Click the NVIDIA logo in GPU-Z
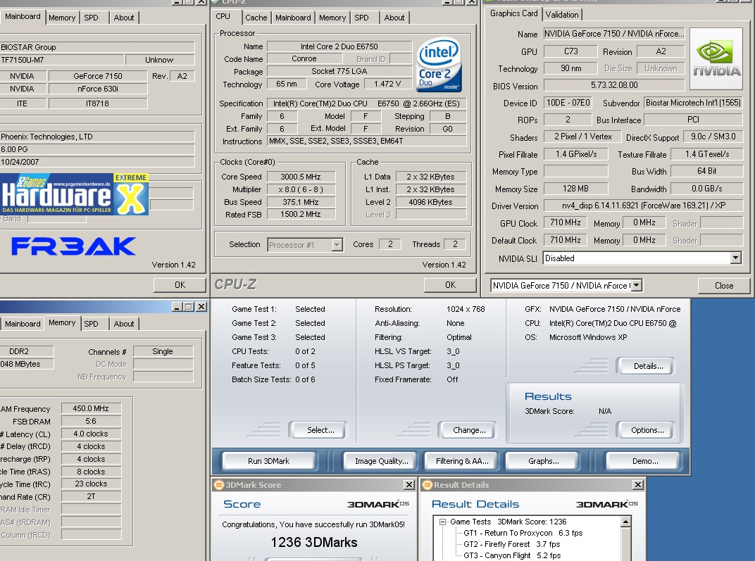 [x=716, y=58]
